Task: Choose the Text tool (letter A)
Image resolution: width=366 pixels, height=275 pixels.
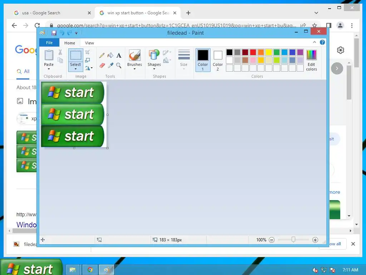Action: (x=119, y=56)
